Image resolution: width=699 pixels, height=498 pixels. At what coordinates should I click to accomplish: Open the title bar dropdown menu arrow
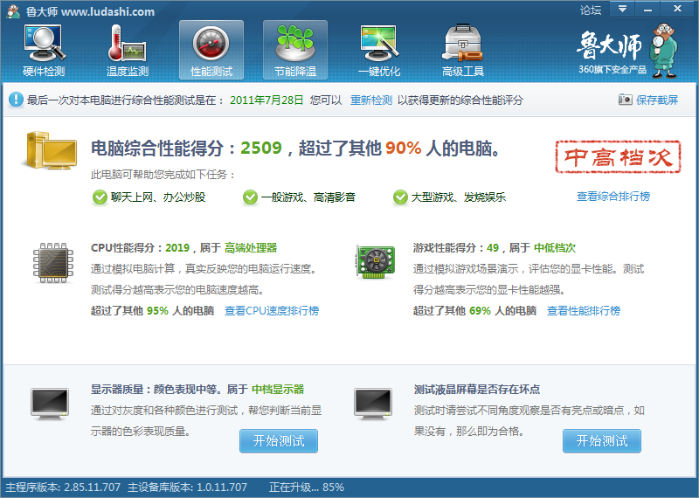(622, 9)
